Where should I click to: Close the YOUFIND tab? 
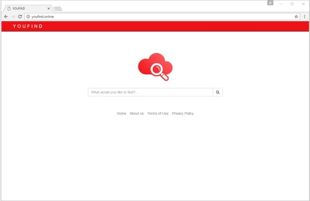point(49,8)
